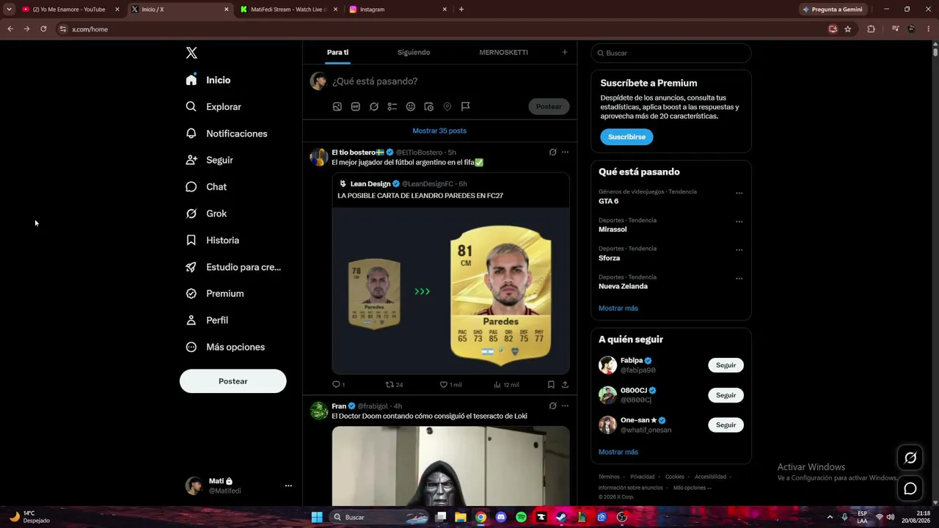Reload the x.com page
The width and height of the screenshot is (939, 528).
[43, 29]
